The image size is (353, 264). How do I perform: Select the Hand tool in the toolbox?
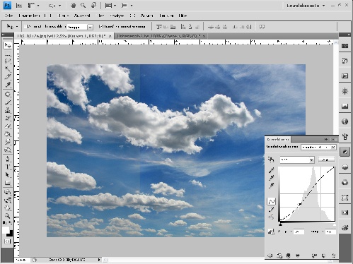(x=7, y=208)
